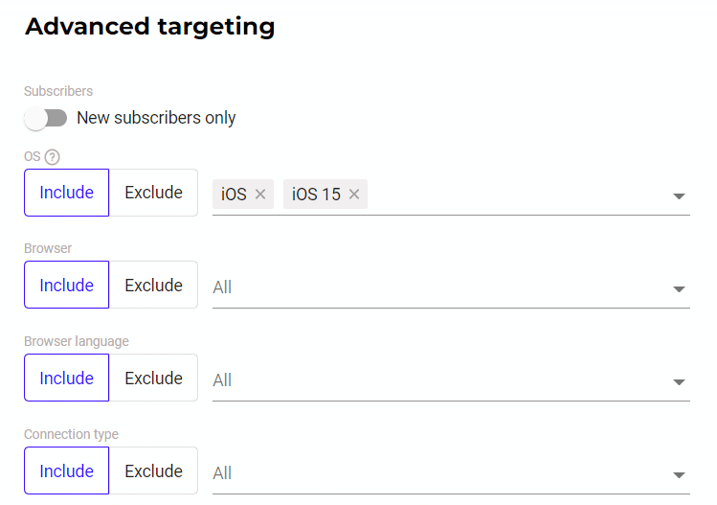Click the Connection type All field
Viewport: 717px width, 505px height.
451,473
